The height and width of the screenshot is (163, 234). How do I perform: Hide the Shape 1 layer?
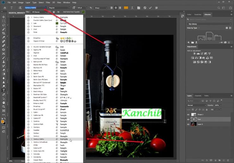pos(189,115)
